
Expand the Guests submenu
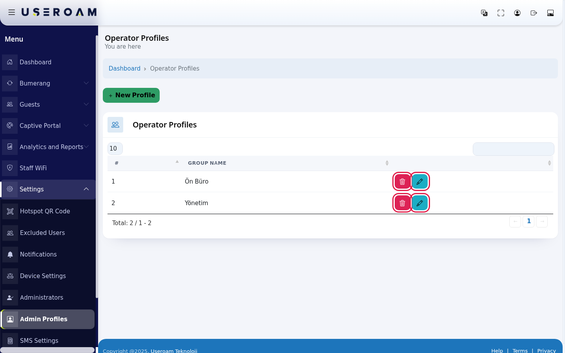86,104
